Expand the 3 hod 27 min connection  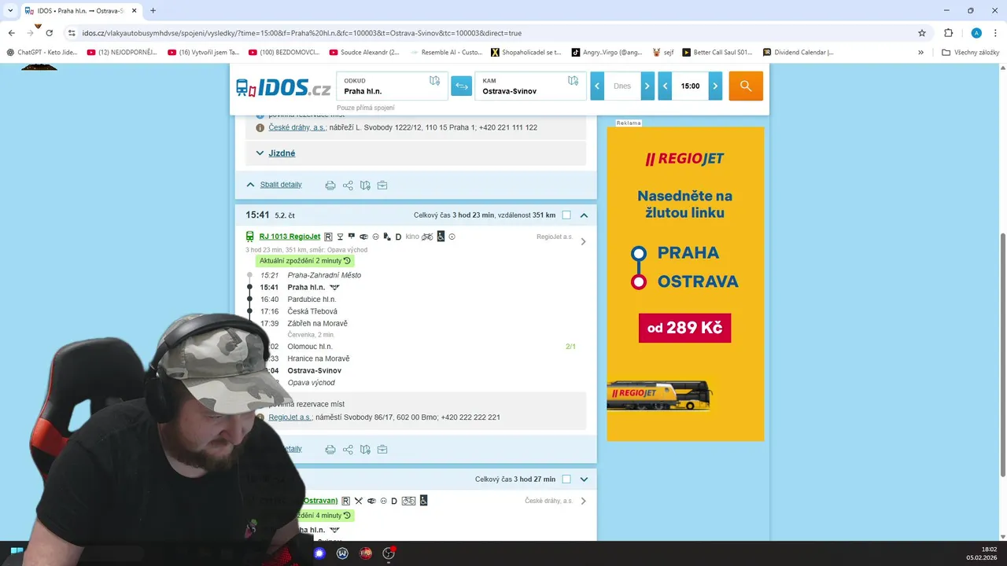584,480
